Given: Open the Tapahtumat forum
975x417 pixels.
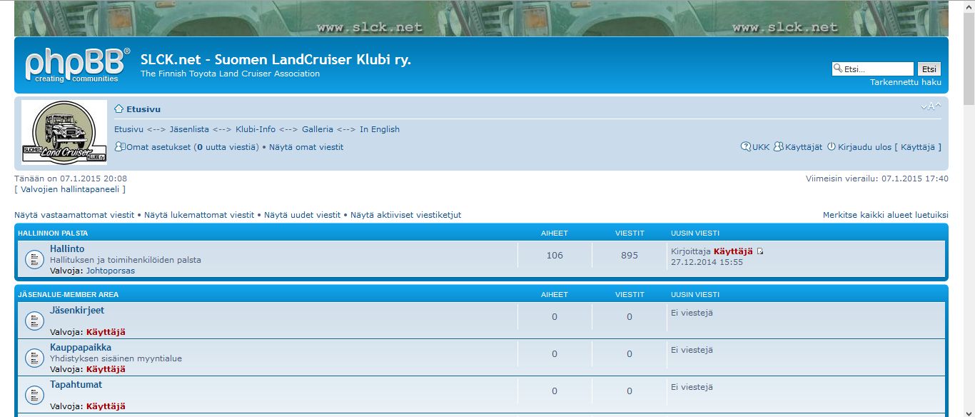Looking at the screenshot, I should 76,384.
